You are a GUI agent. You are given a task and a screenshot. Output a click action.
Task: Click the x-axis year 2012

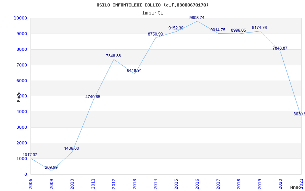114,184
